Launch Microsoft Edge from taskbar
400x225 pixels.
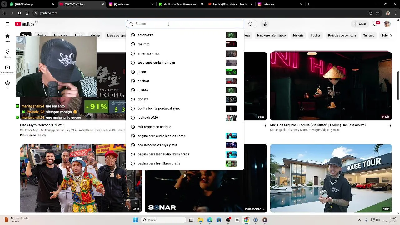209,220
